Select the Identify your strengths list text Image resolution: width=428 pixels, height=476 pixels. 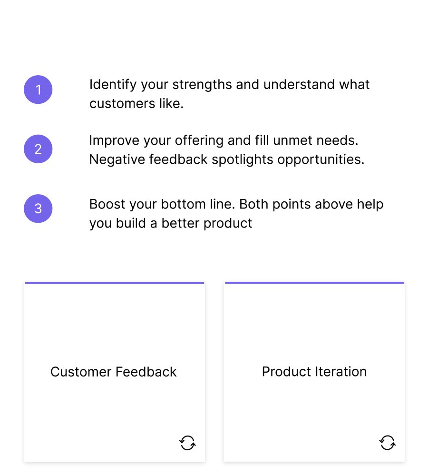point(229,94)
